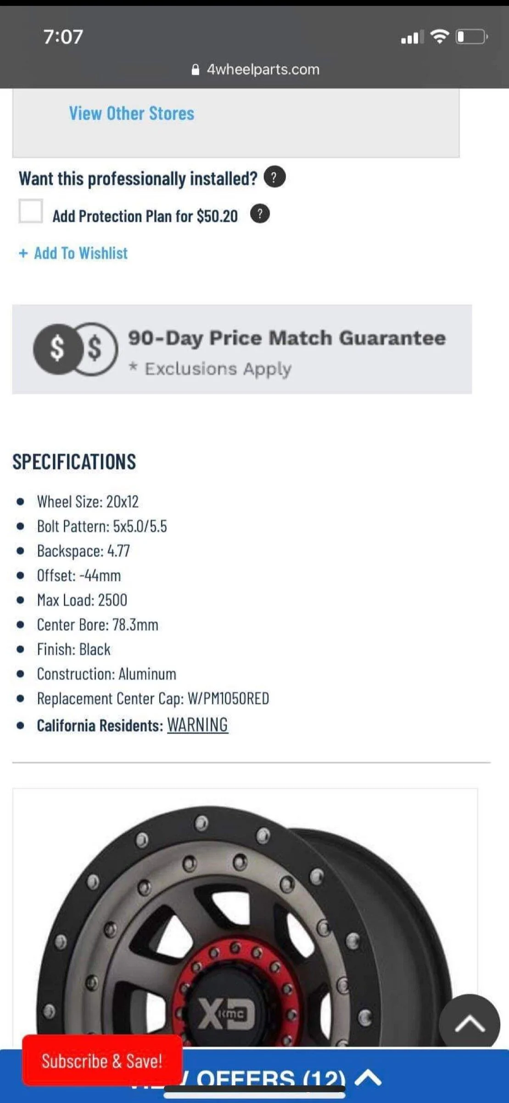Viewport: 509px width, 1103px height.
Task: Open the 90-Day Price Match Guarantee banner
Action: pos(242,349)
